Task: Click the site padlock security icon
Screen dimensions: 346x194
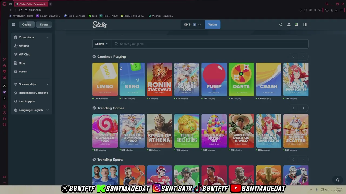Action: [26, 10]
